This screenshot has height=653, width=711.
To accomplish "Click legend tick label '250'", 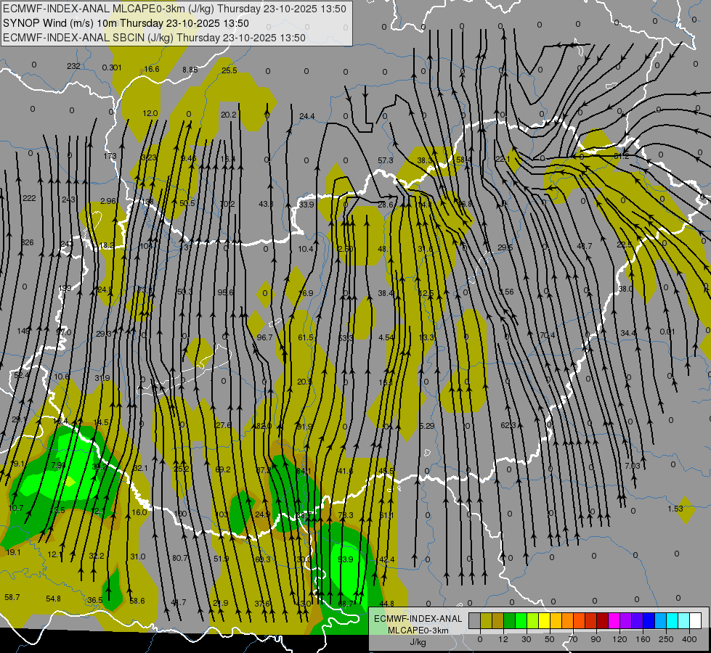I will pyautogui.click(x=666, y=639).
